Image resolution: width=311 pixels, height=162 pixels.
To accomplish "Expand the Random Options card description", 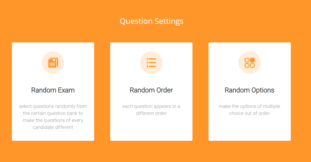I will [250, 91].
